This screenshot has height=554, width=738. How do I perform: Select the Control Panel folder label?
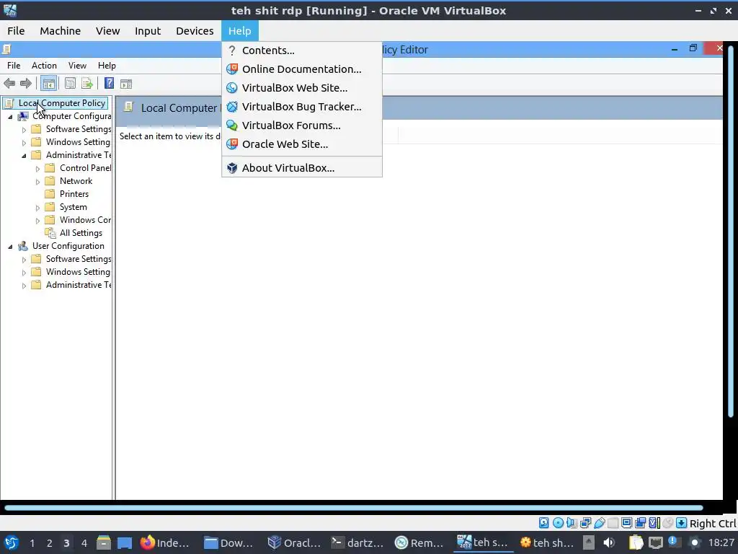coord(85,168)
